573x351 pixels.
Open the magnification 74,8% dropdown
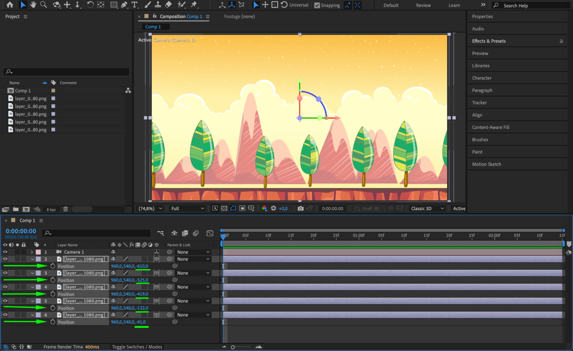150,209
